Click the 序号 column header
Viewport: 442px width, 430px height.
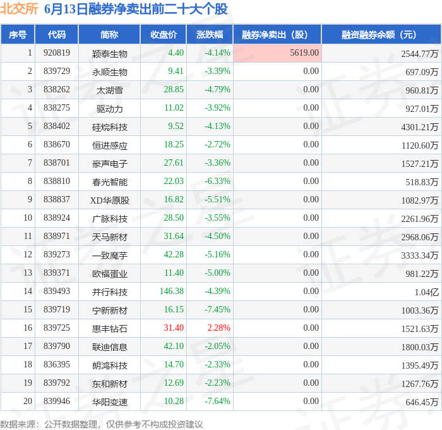[18, 34]
